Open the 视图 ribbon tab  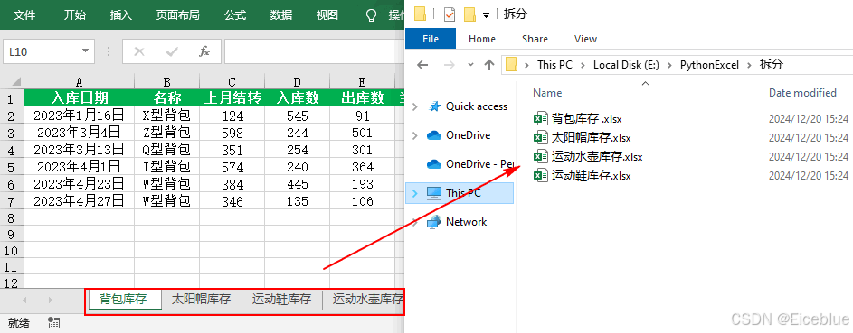pyautogui.click(x=327, y=15)
